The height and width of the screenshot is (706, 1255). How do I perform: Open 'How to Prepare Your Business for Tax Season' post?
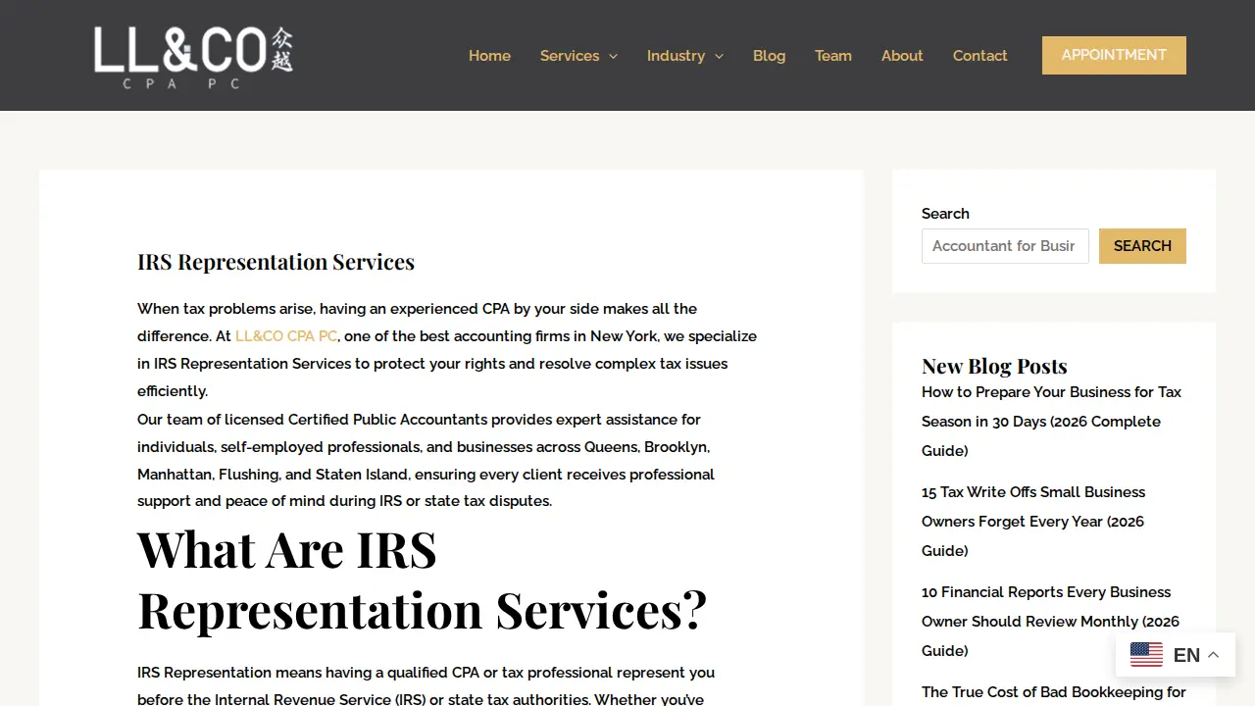point(1051,422)
